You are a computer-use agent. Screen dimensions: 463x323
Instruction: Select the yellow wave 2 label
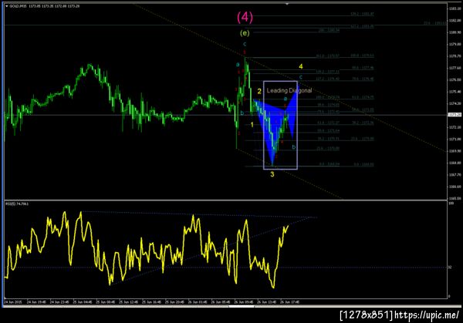259,91
